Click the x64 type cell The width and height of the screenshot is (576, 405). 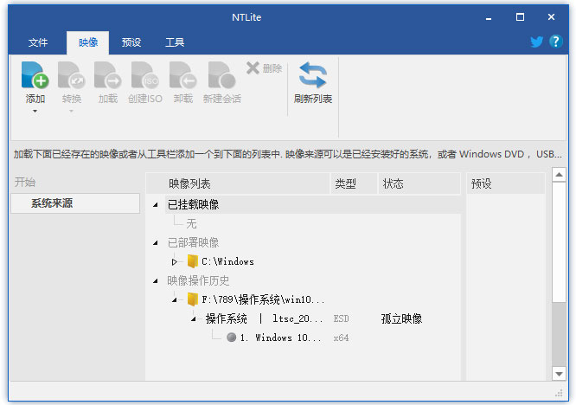[x=341, y=337]
